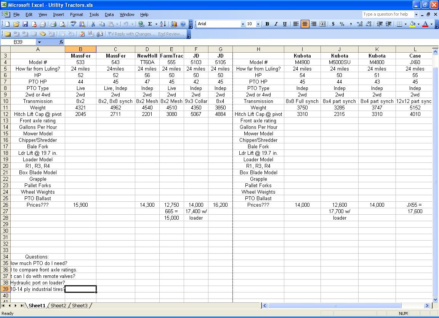Click the row 26 header
Image resolution: width=439 pixels, height=318 pixels.
pos(5,205)
